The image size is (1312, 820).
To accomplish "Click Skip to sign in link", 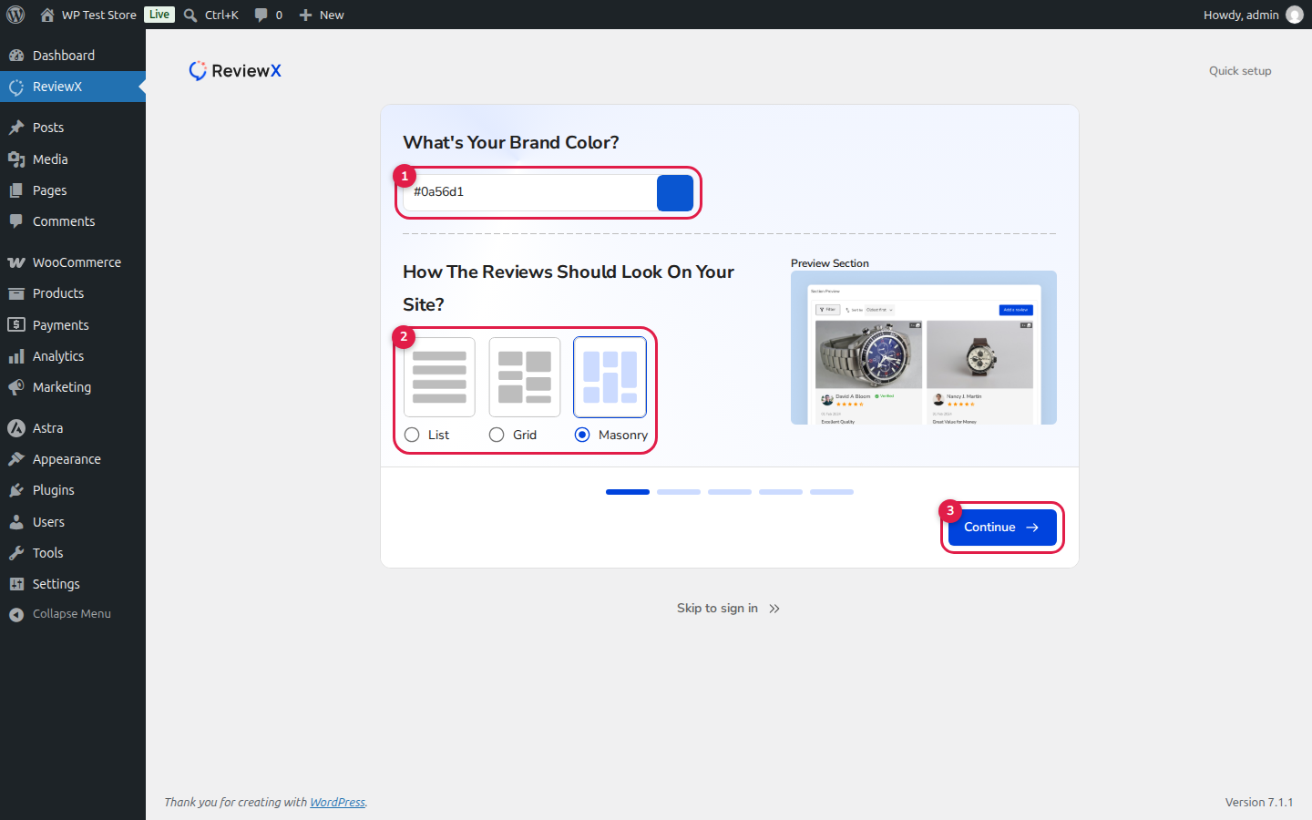I will coord(729,609).
